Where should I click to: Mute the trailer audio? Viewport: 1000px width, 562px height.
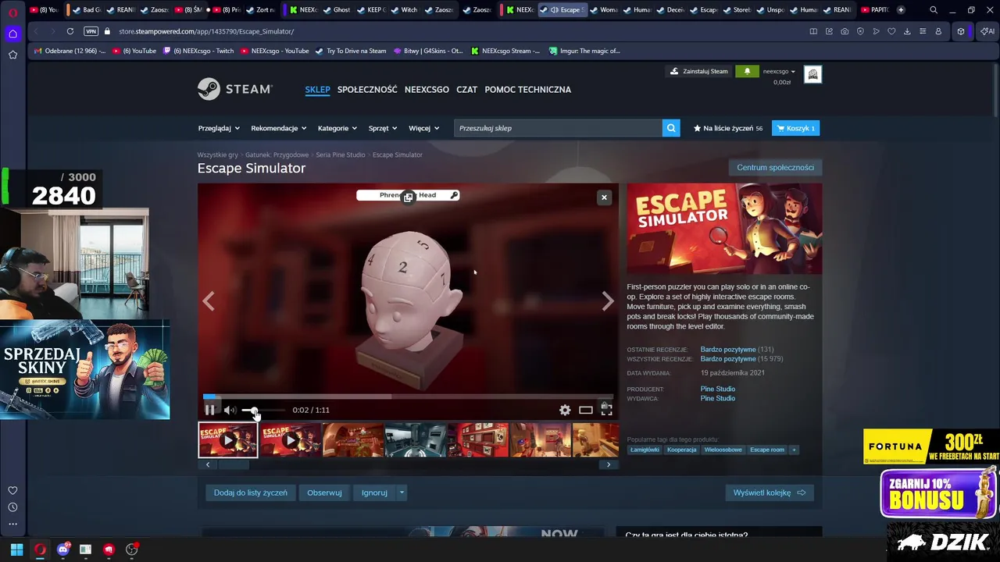[x=230, y=410]
